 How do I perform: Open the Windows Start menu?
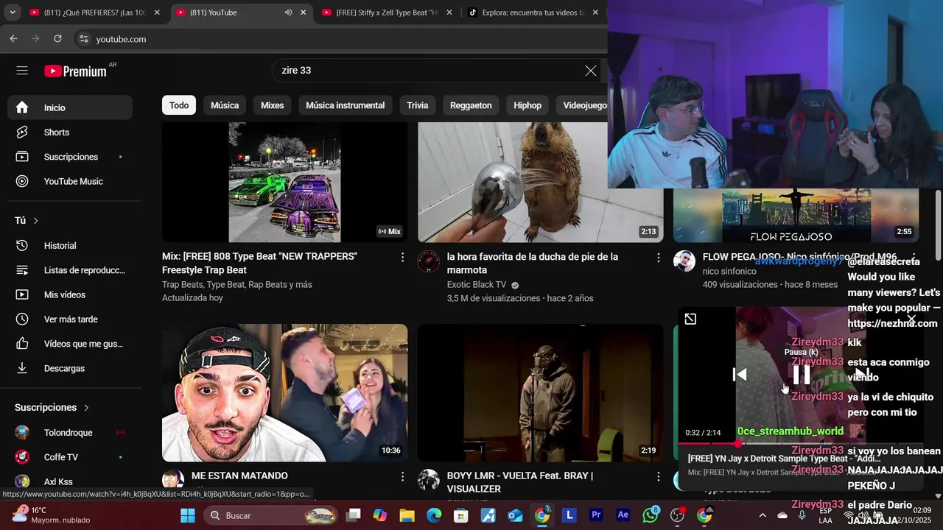click(188, 515)
